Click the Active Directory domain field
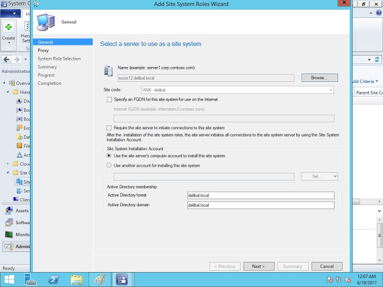Screen dimensions: 383x287 [260, 205]
